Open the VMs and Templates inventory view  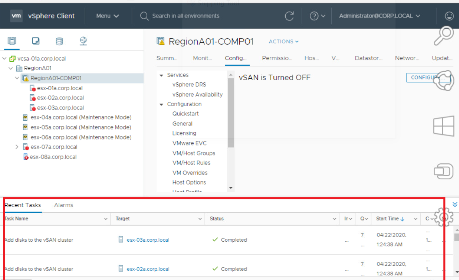(36, 41)
